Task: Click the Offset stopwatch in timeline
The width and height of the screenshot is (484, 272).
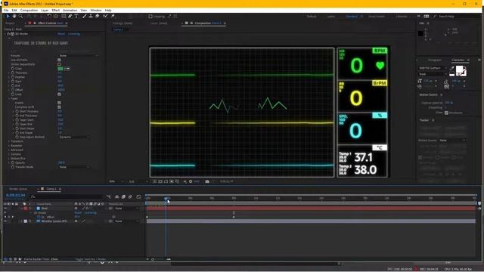Action: click(39, 217)
